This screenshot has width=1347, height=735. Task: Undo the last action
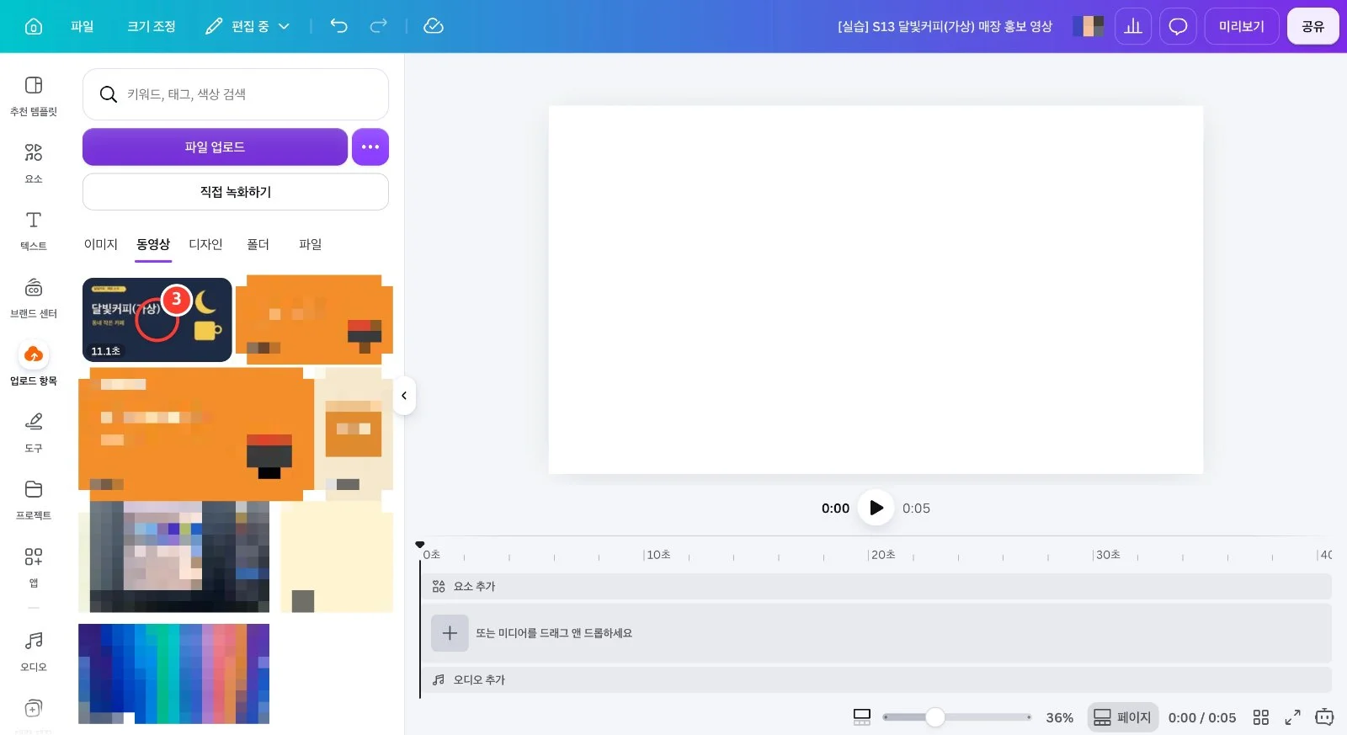(338, 26)
